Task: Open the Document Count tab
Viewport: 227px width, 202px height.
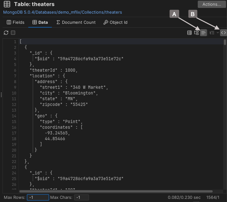Action: (x=76, y=23)
